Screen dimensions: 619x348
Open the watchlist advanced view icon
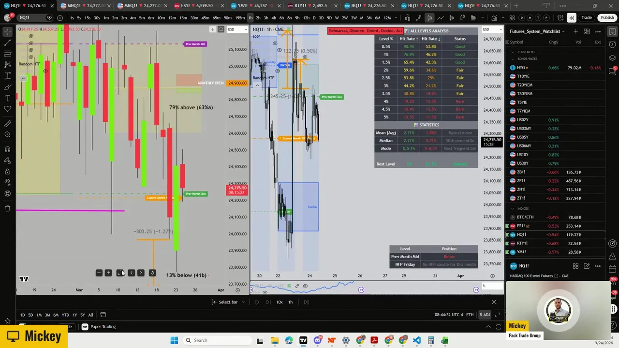[x=587, y=31]
